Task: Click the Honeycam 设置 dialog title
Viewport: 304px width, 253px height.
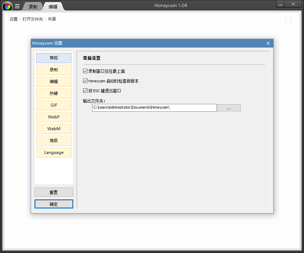Action: tap(47, 43)
